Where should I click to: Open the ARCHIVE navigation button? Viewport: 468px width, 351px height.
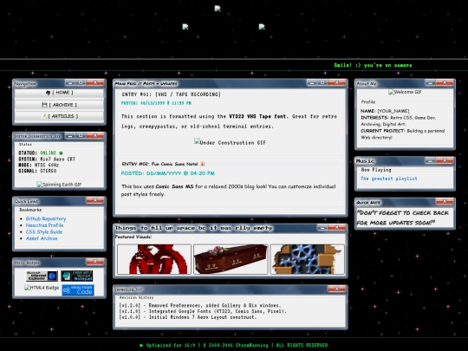tap(59, 105)
